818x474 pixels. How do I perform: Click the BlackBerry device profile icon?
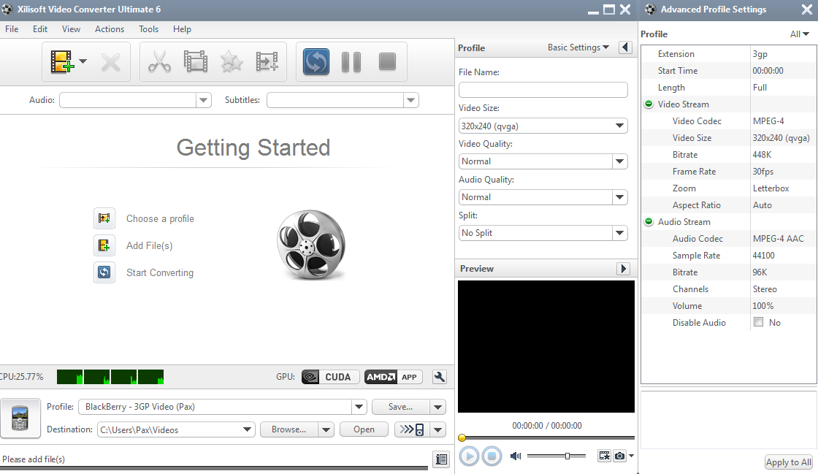tap(20, 418)
